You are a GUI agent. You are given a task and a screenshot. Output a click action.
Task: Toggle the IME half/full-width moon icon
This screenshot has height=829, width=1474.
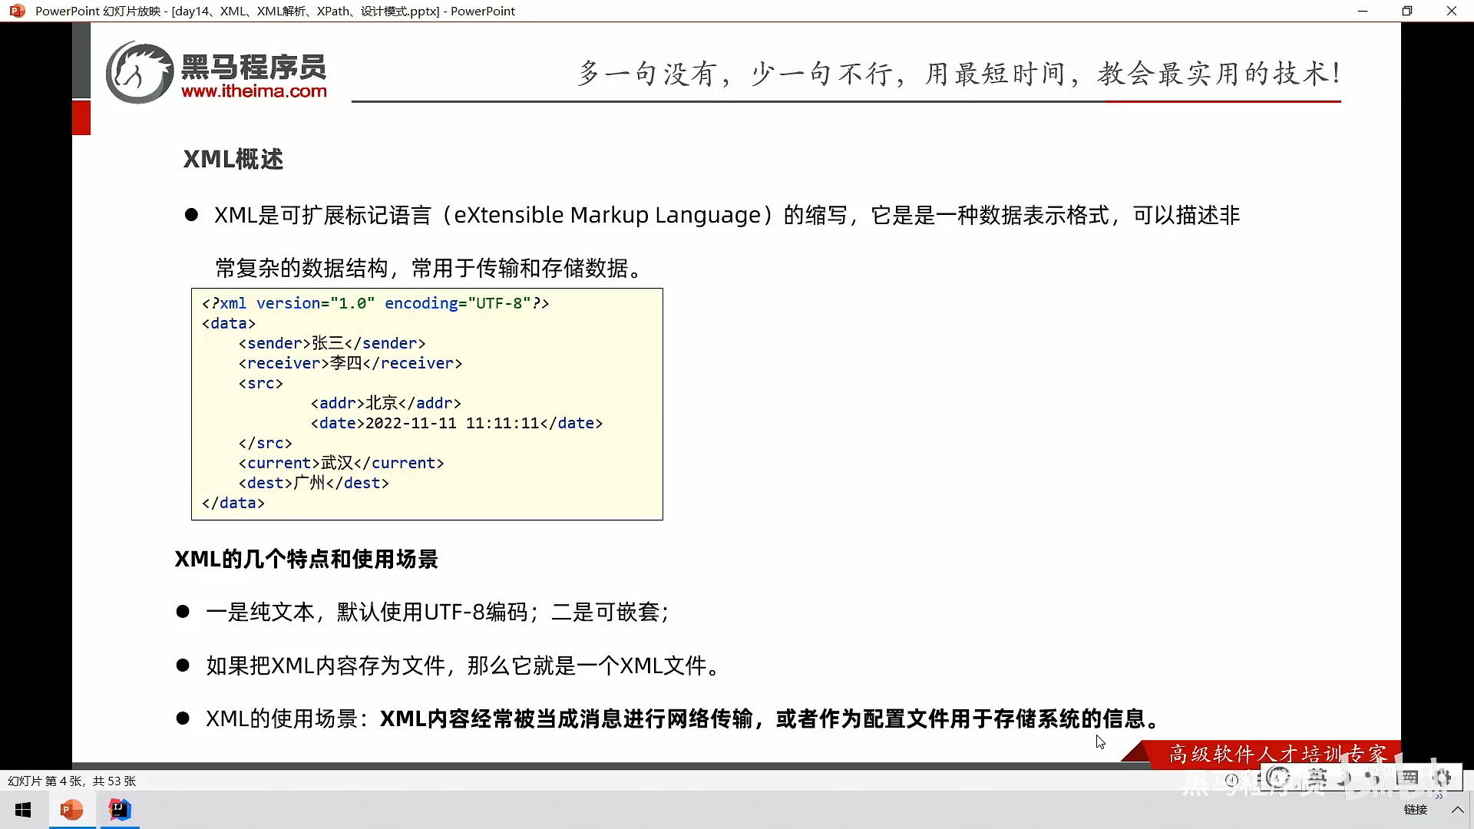tap(1346, 778)
